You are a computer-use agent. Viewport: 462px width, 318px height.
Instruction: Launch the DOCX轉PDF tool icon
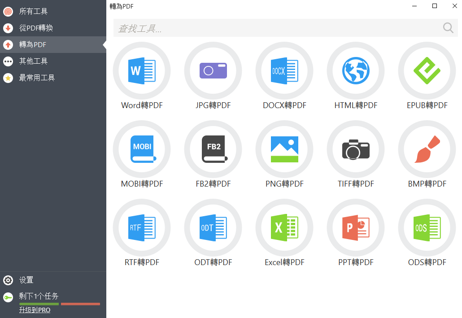(284, 71)
